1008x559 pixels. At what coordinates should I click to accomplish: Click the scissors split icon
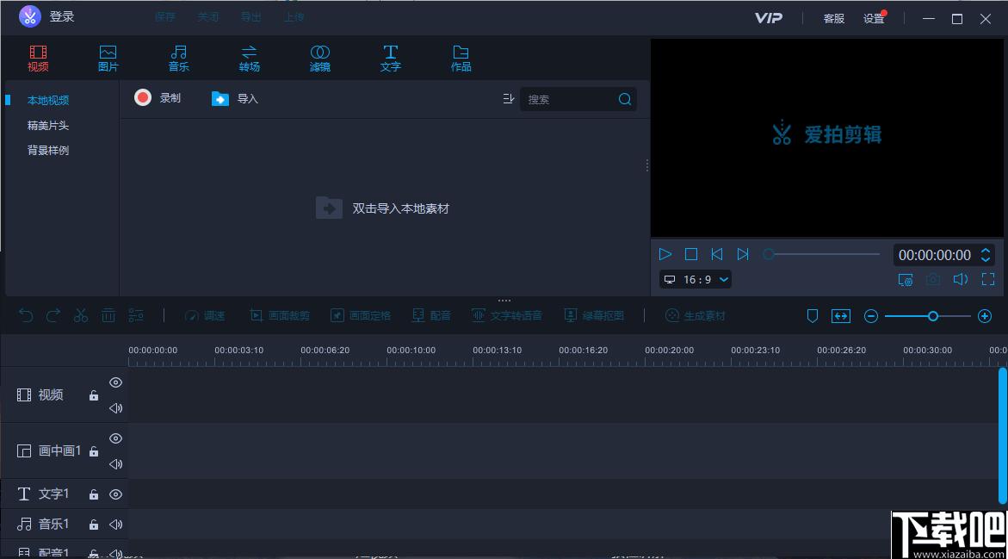(x=80, y=315)
